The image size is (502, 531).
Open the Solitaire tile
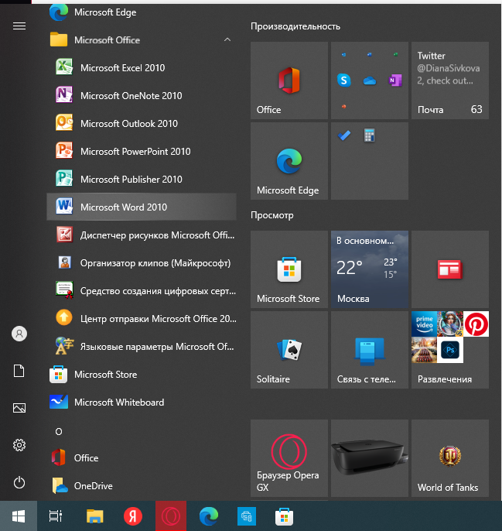tap(289, 350)
